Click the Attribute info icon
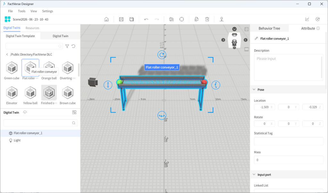328x193 pixels. (x=318, y=28)
